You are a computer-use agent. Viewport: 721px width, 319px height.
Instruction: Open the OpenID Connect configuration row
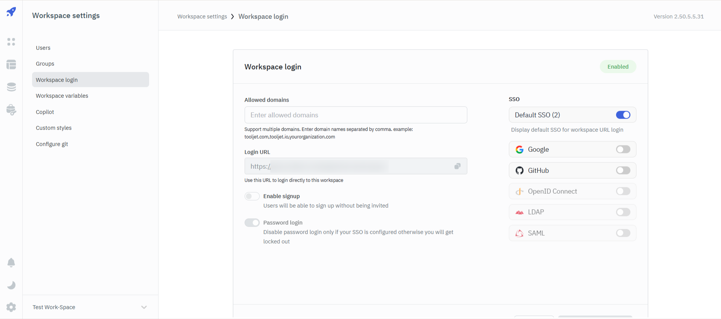573,191
